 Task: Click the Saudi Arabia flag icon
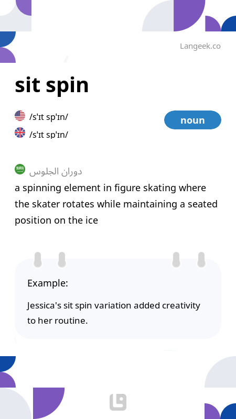pos(20,169)
